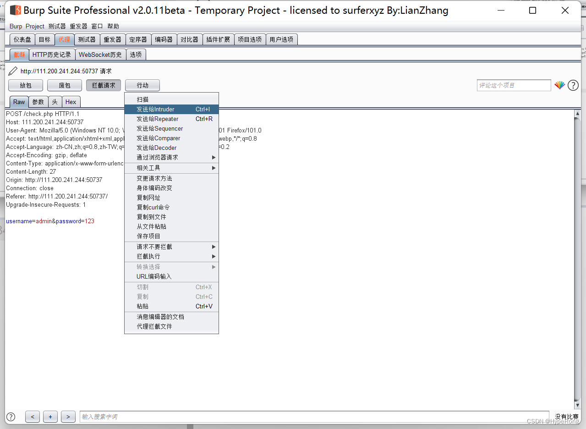586x429 pixels.
Task: Expand the 拦截执行 submenu
Action: 171,256
